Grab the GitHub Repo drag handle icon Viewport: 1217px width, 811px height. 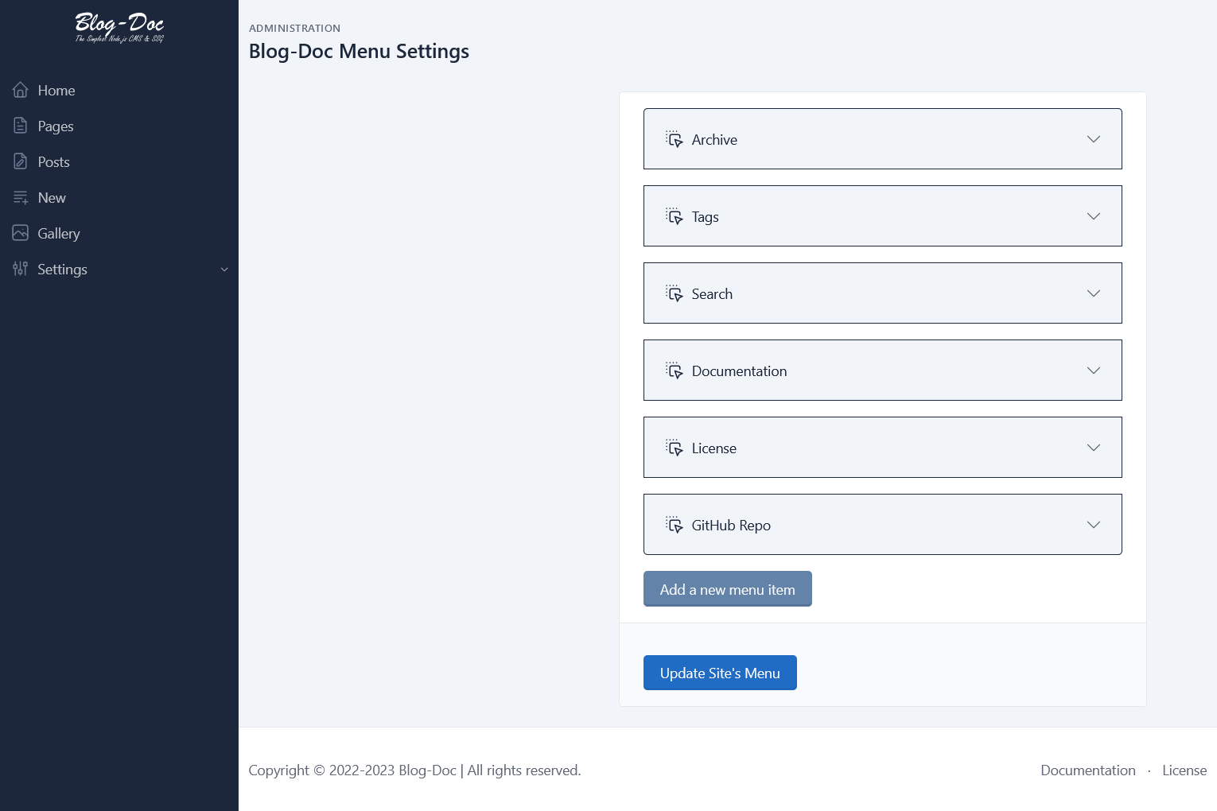(x=675, y=525)
